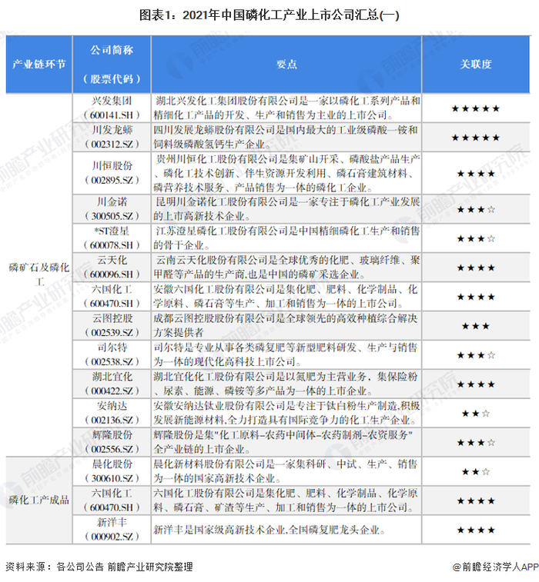Select the 兴发集团 (600141.SH) cell

point(112,108)
